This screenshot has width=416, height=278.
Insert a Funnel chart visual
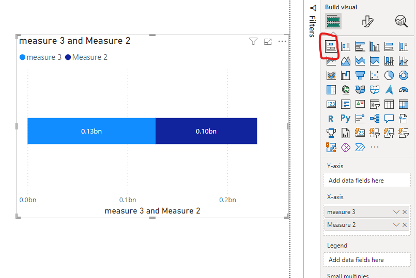point(360,75)
